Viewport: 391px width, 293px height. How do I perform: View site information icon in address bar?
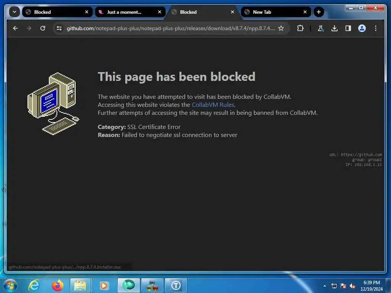tap(59, 28)
